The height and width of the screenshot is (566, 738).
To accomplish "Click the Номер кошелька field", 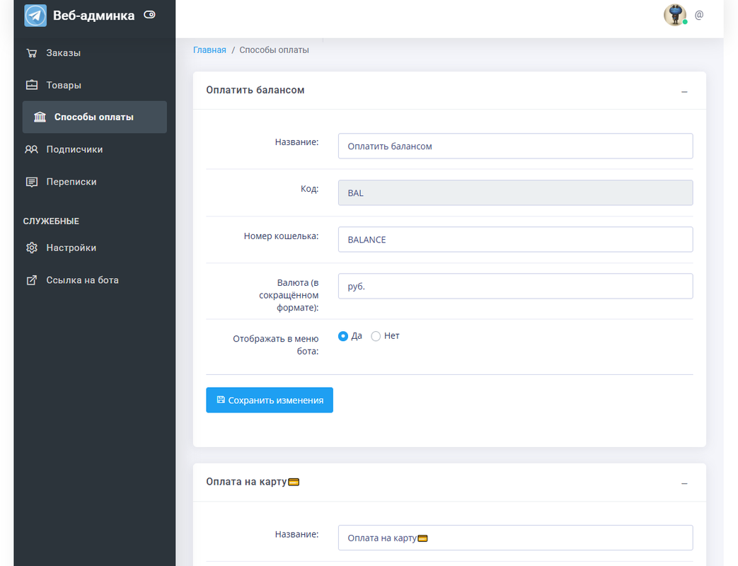I will (515, 239).
